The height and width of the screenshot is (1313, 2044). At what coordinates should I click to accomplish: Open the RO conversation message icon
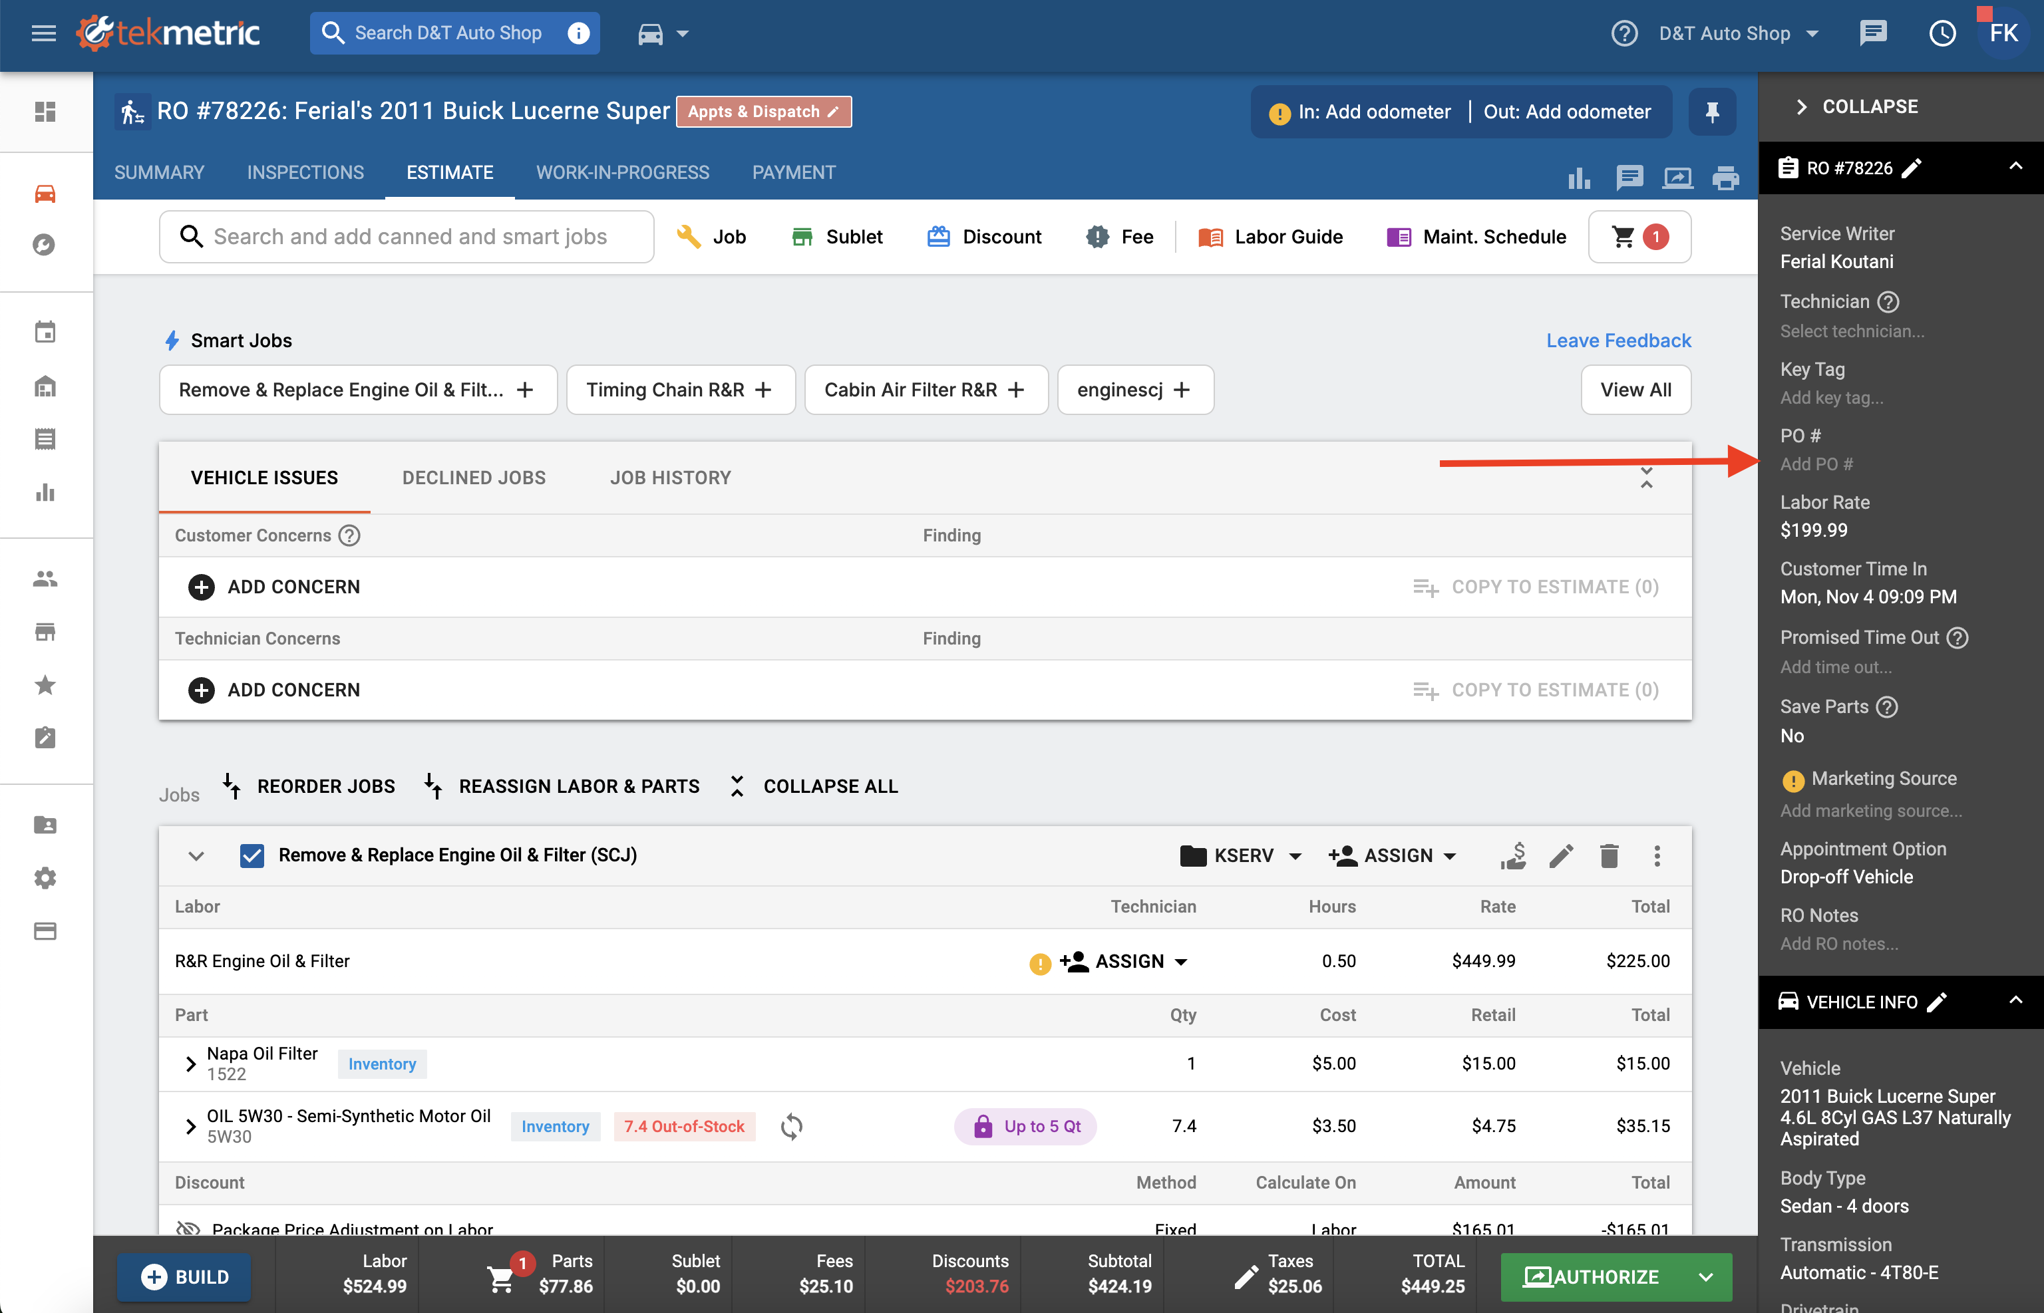click(1629, 178)
